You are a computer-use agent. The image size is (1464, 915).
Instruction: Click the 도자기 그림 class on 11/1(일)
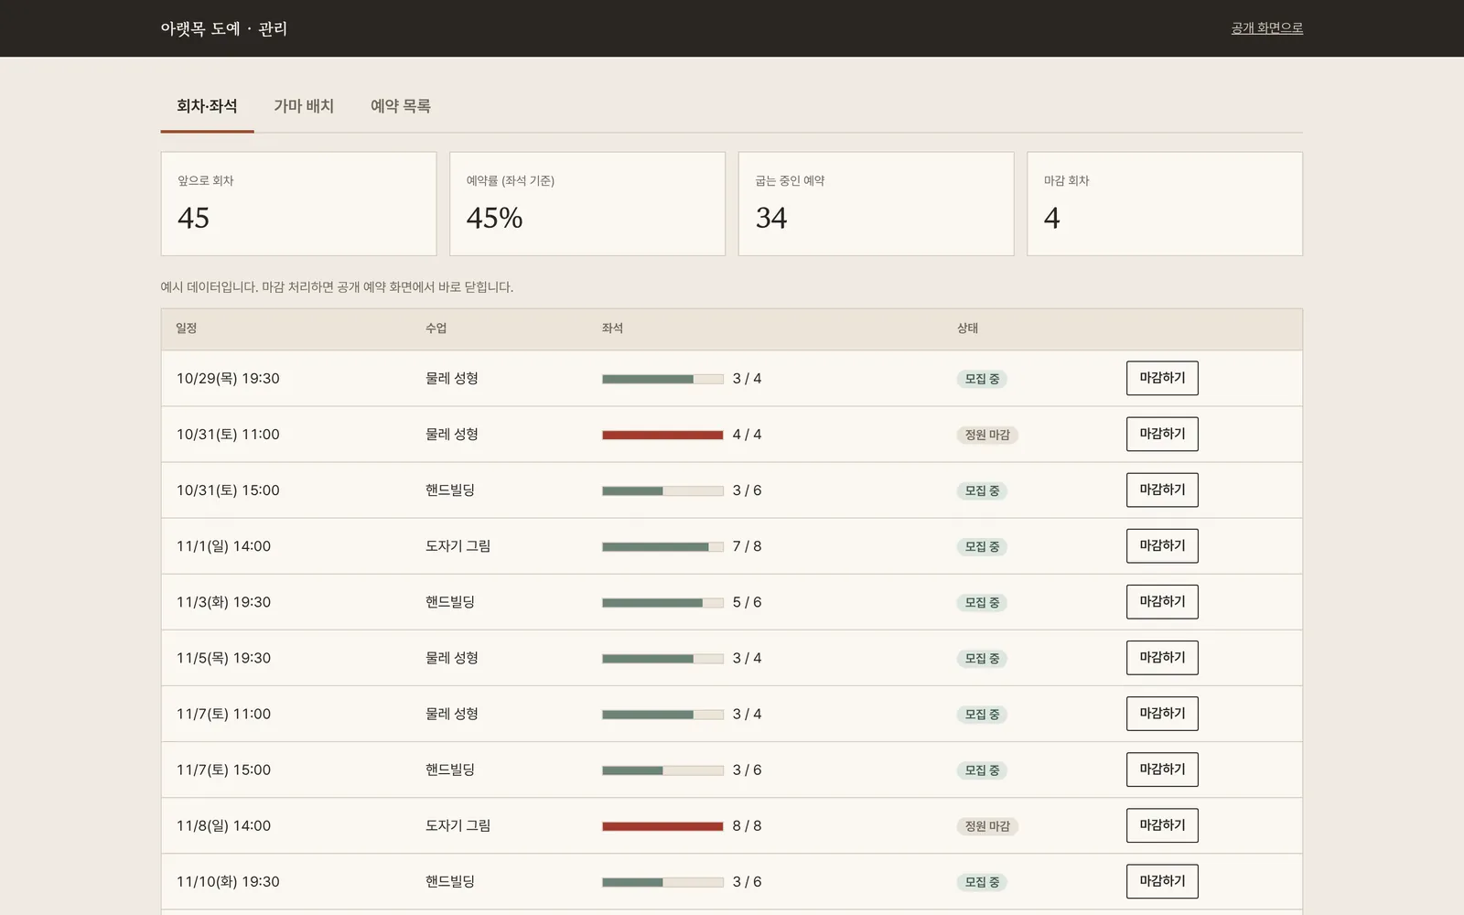coord(457,546)
